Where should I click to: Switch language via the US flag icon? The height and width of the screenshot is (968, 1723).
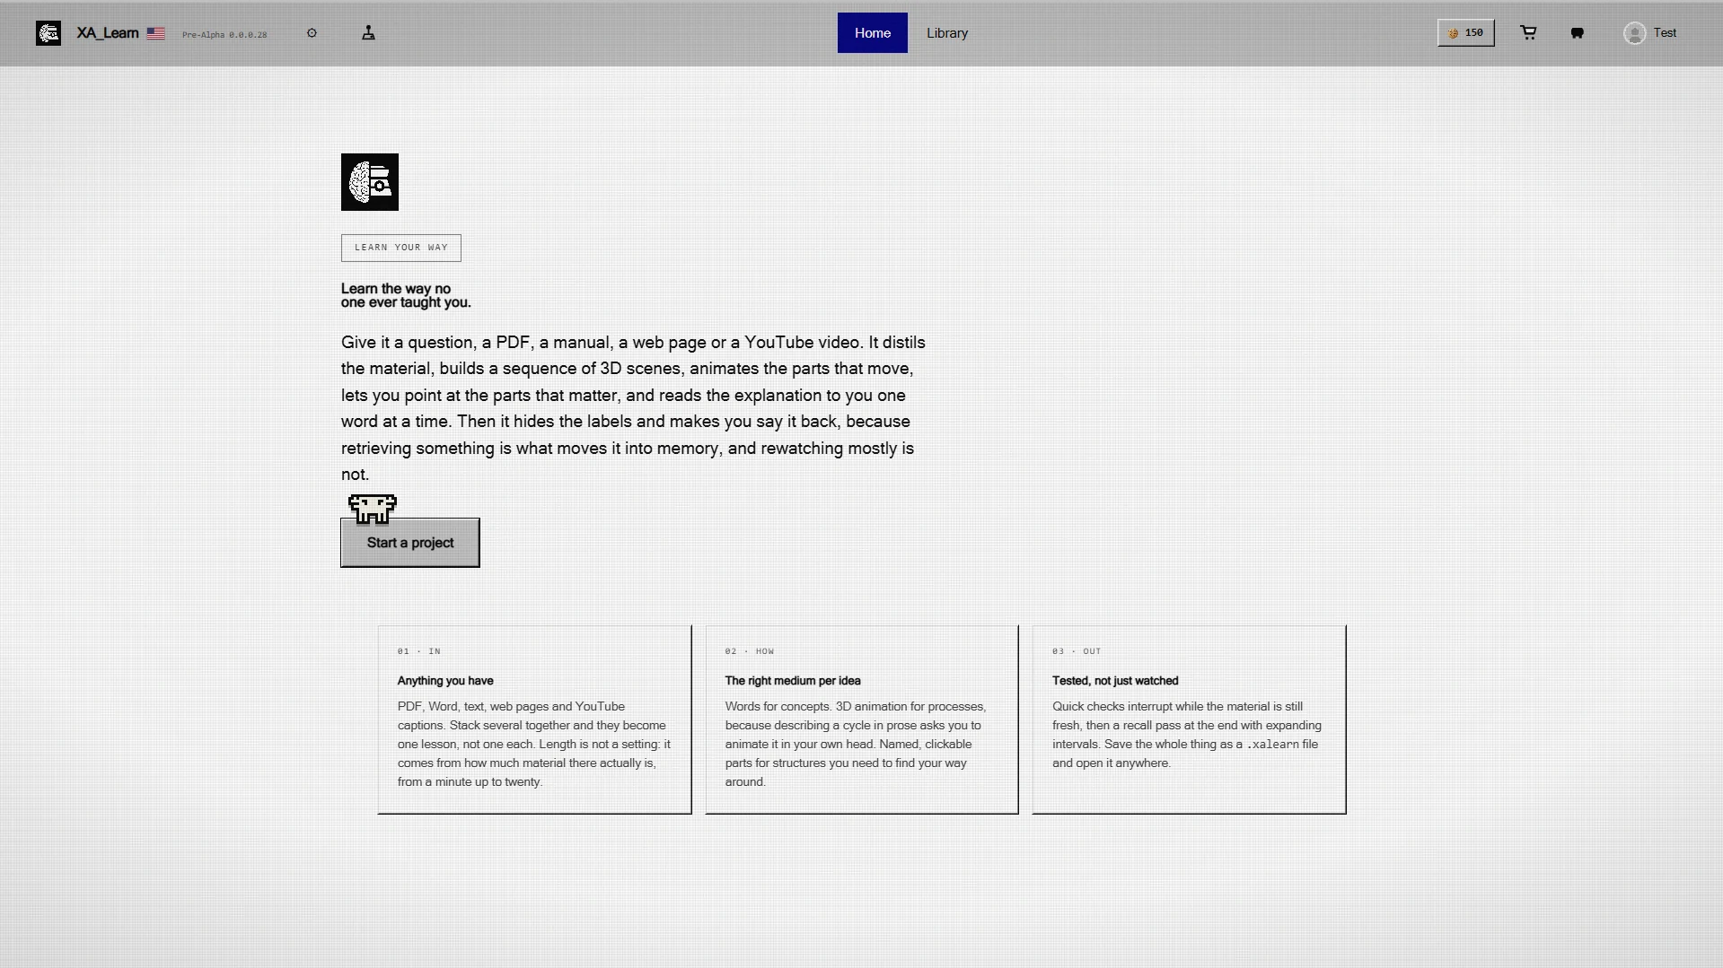point(156,33)
